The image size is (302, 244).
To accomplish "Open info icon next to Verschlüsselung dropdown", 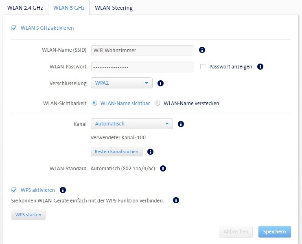I will 160,83.
